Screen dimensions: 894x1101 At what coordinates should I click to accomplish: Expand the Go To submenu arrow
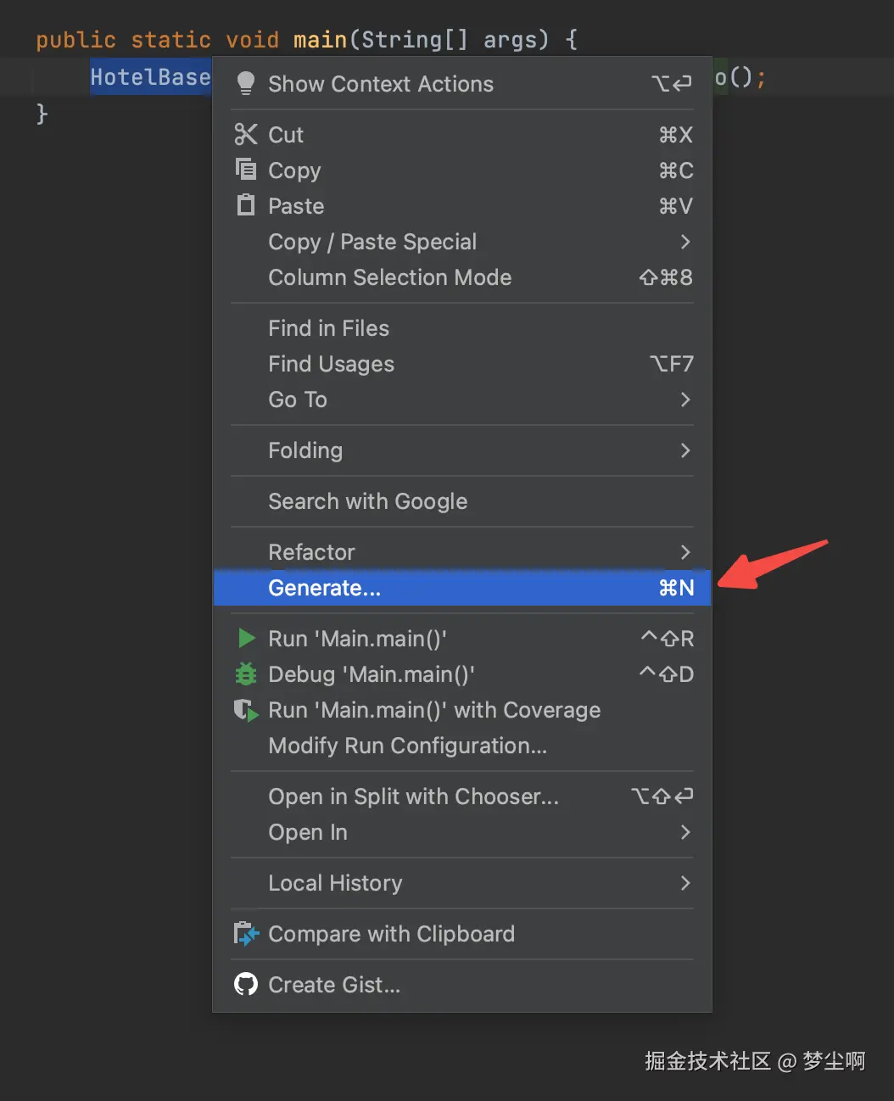tap(685, 400)
